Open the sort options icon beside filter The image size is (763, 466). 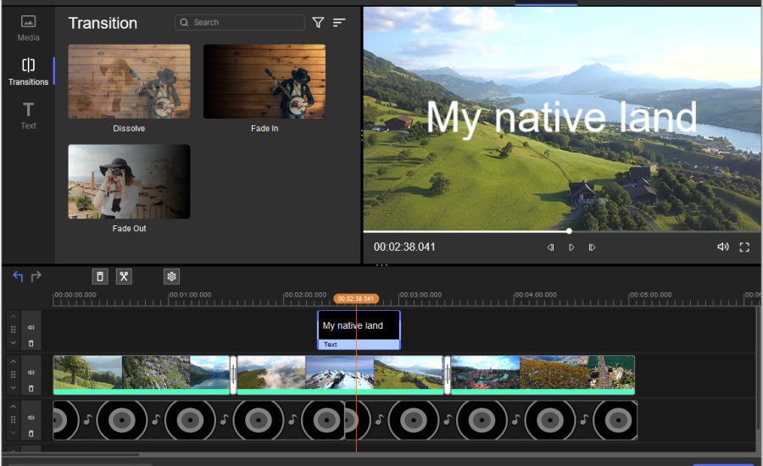pos(339,23)
